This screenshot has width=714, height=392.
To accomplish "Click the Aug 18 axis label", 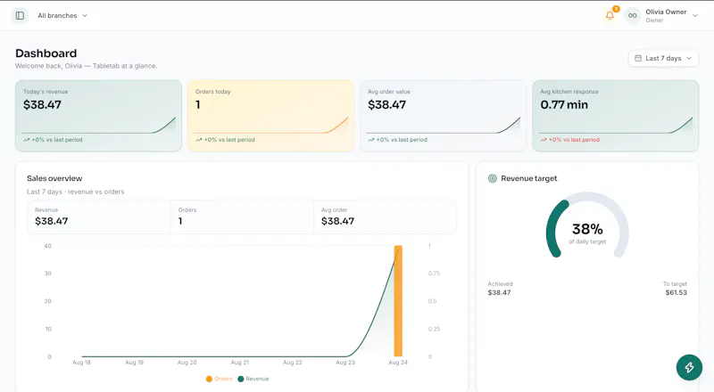I will click(81, 363).
